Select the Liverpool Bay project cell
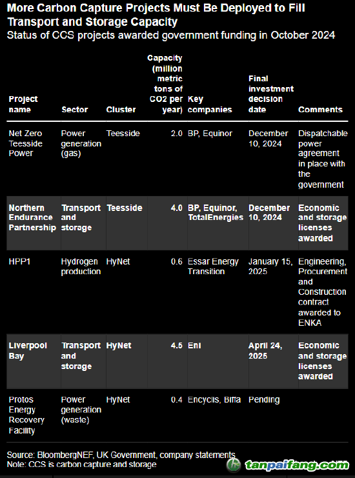This screenshot has height=478, width=355. pyautogui.click(x=28, y=350)
